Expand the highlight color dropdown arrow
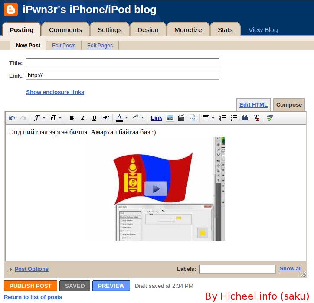Image resolution: width=314 pixels, height=303 pixels. click(142, 117)
